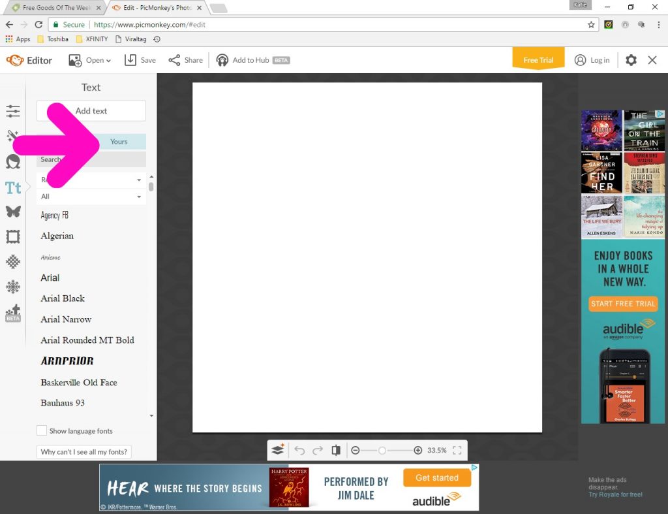Select the Effects magic wand icon
The width and height of the screenshot is (668, 514).
click(13, 136)
